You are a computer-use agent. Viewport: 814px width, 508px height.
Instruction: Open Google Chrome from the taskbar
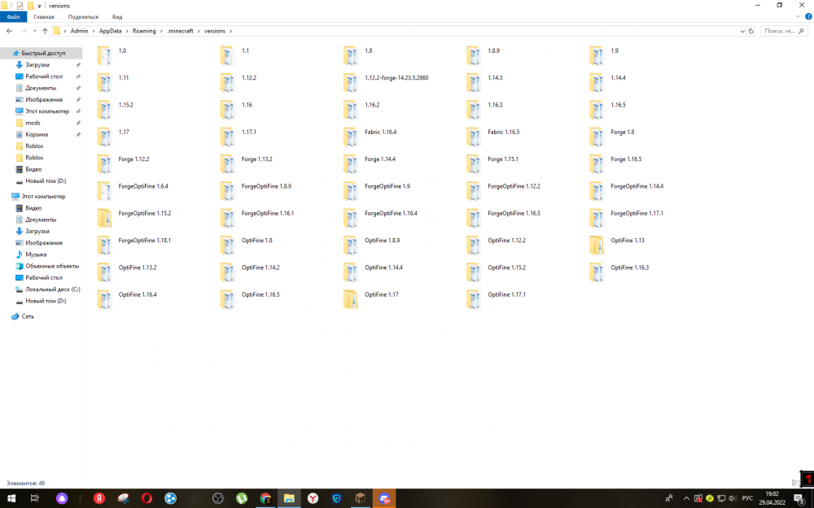tap(265, 499)
